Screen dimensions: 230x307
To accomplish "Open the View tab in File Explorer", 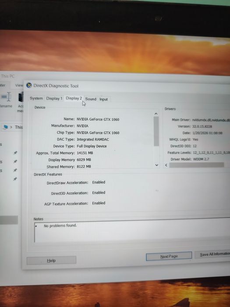I will (x=19, y=86).
